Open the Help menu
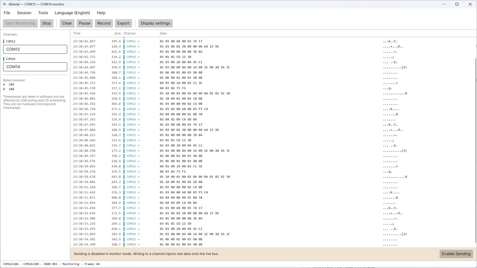Viewport: 477px width, 268px height. 101,13
